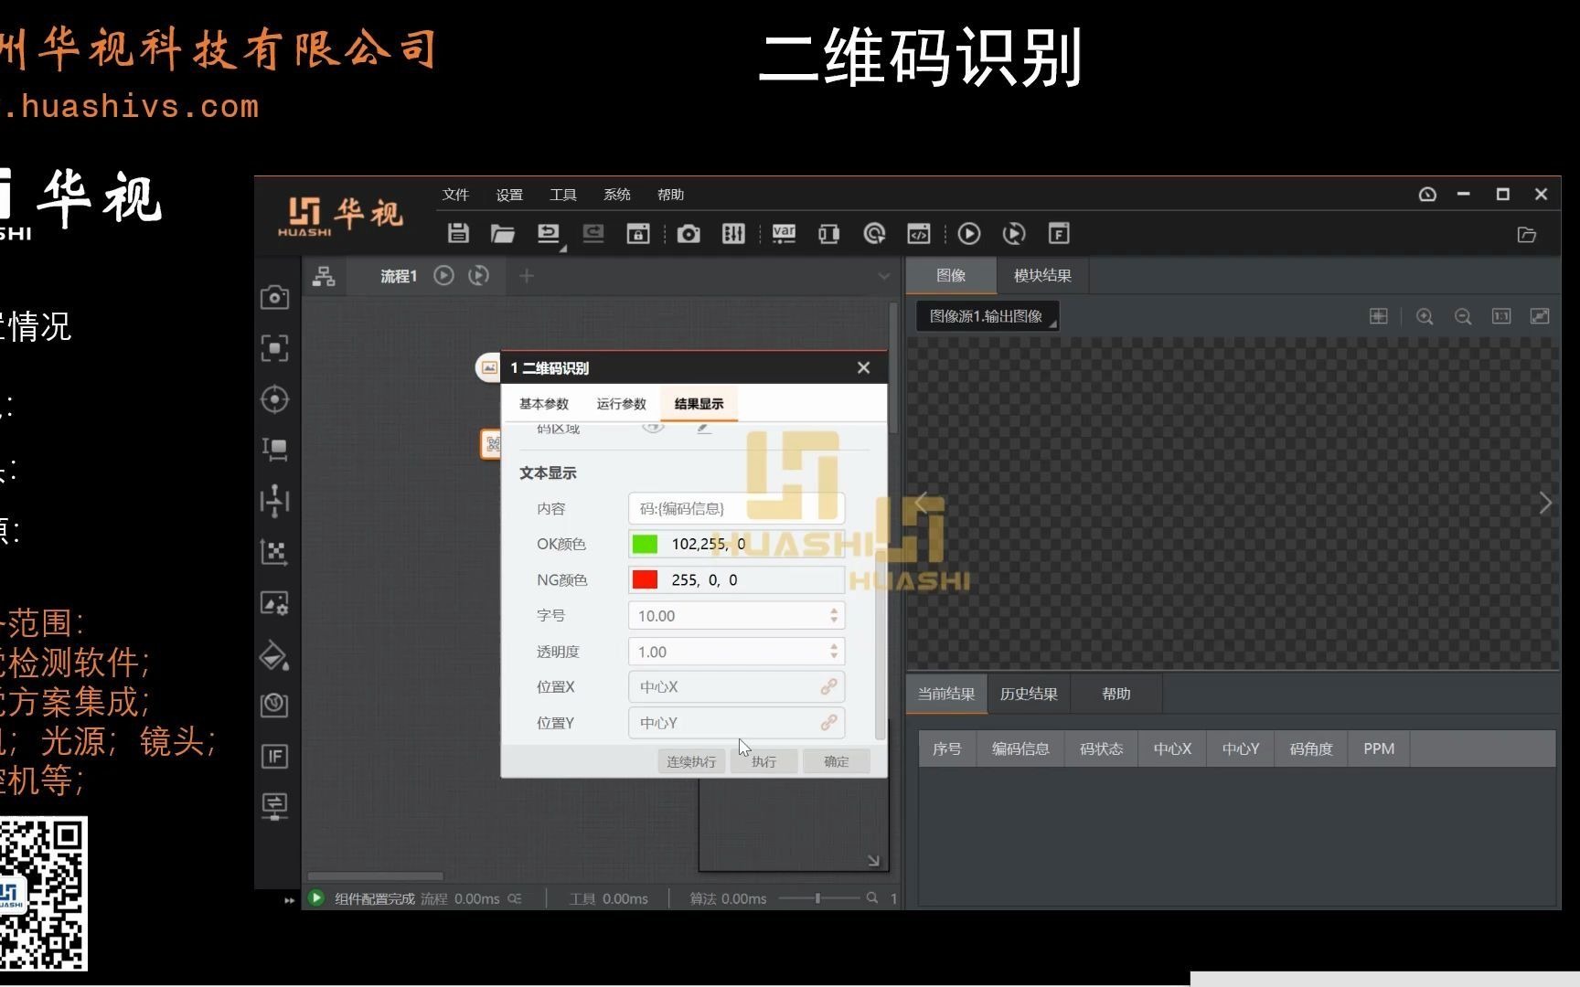Screen dimensions: 1580x987
Task: Click the green OK颜色 swatch
Action: pos(645,544)
